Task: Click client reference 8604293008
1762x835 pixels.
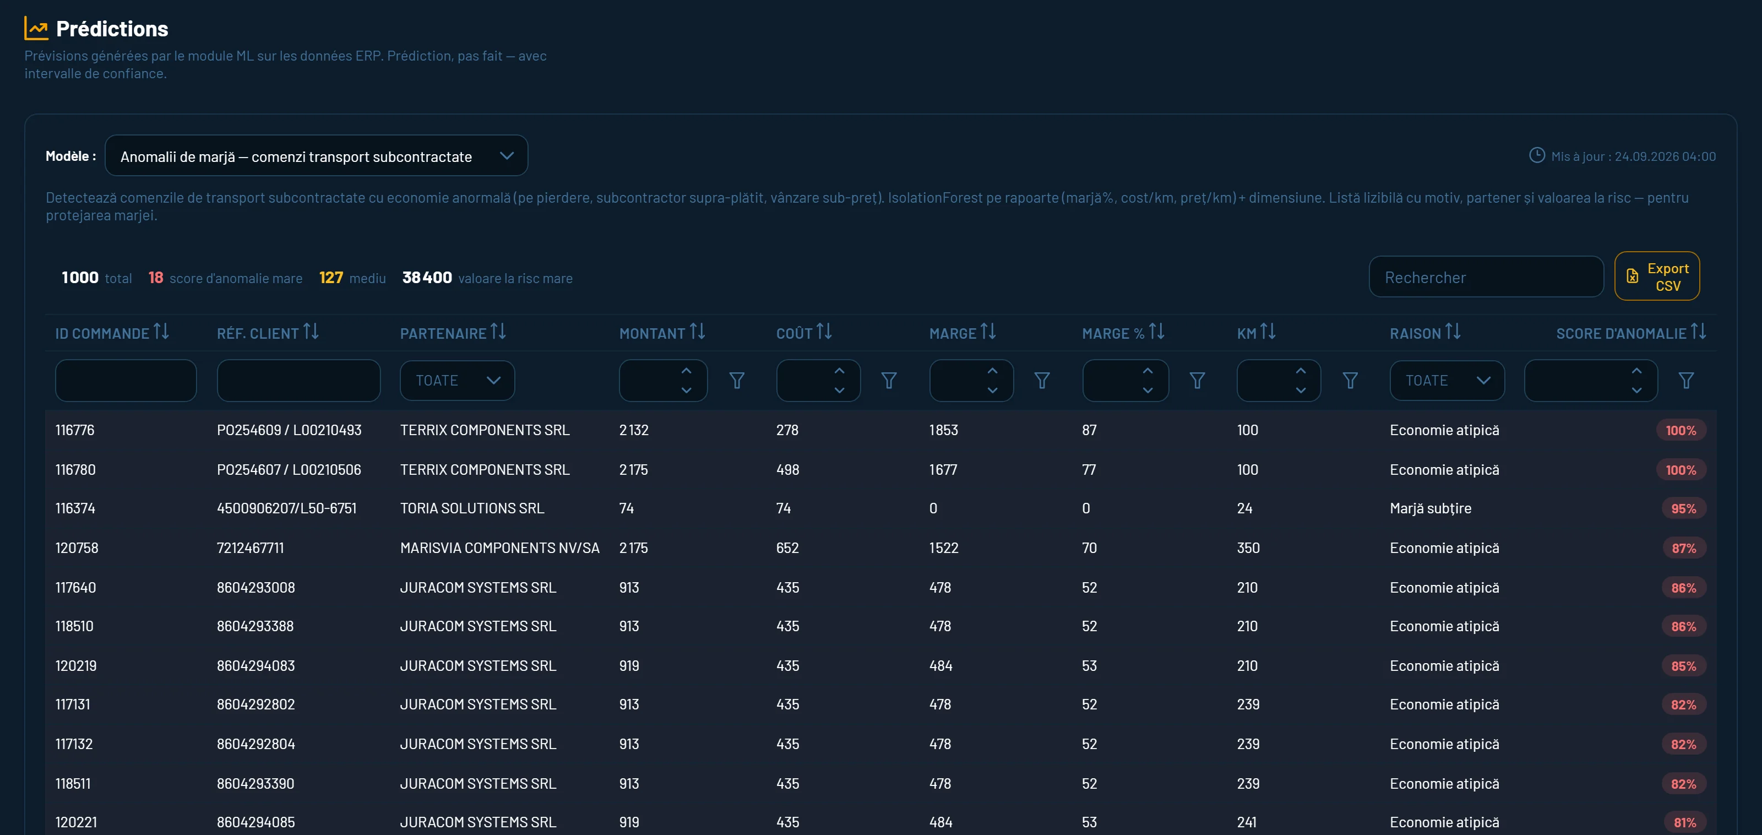Action: 256,588
